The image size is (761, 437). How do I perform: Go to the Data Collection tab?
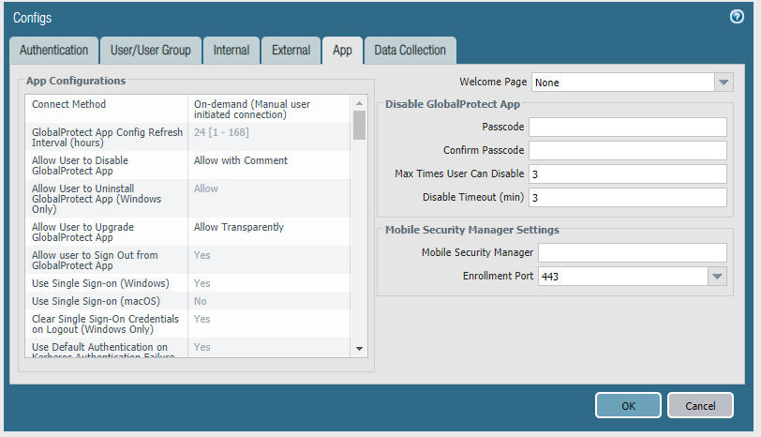point(410,51)
